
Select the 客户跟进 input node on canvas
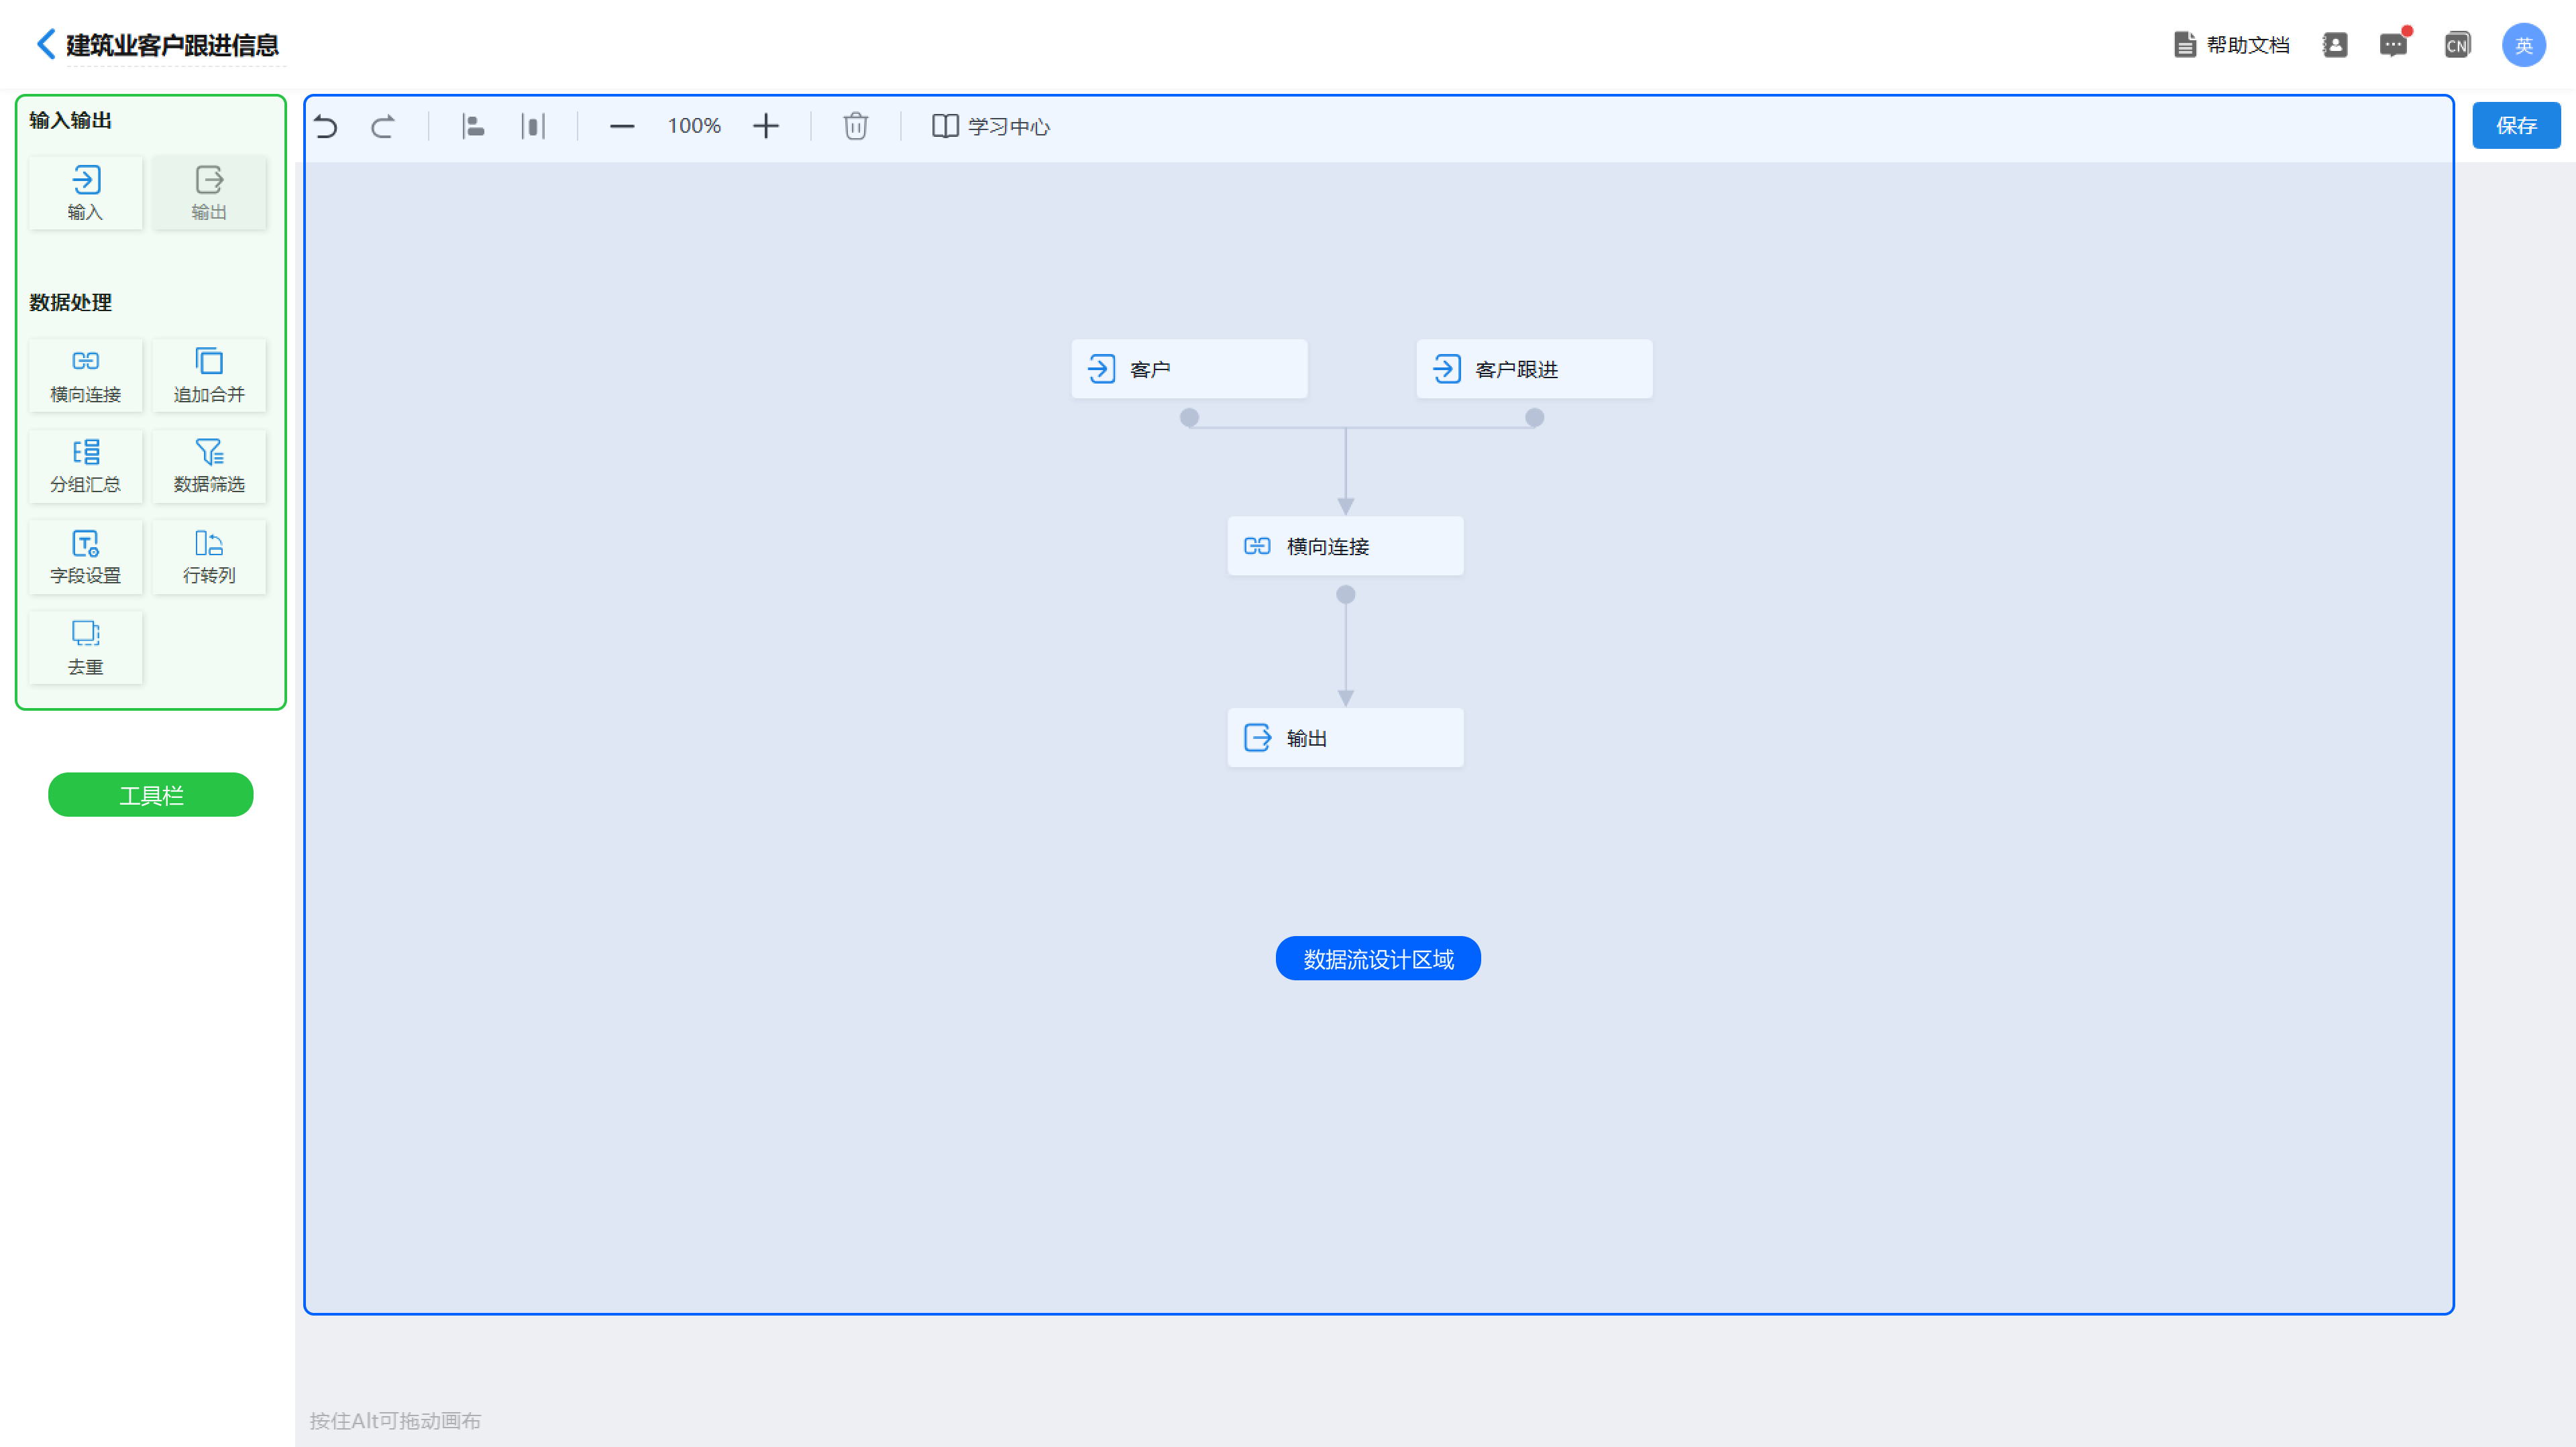[1534, 369]
